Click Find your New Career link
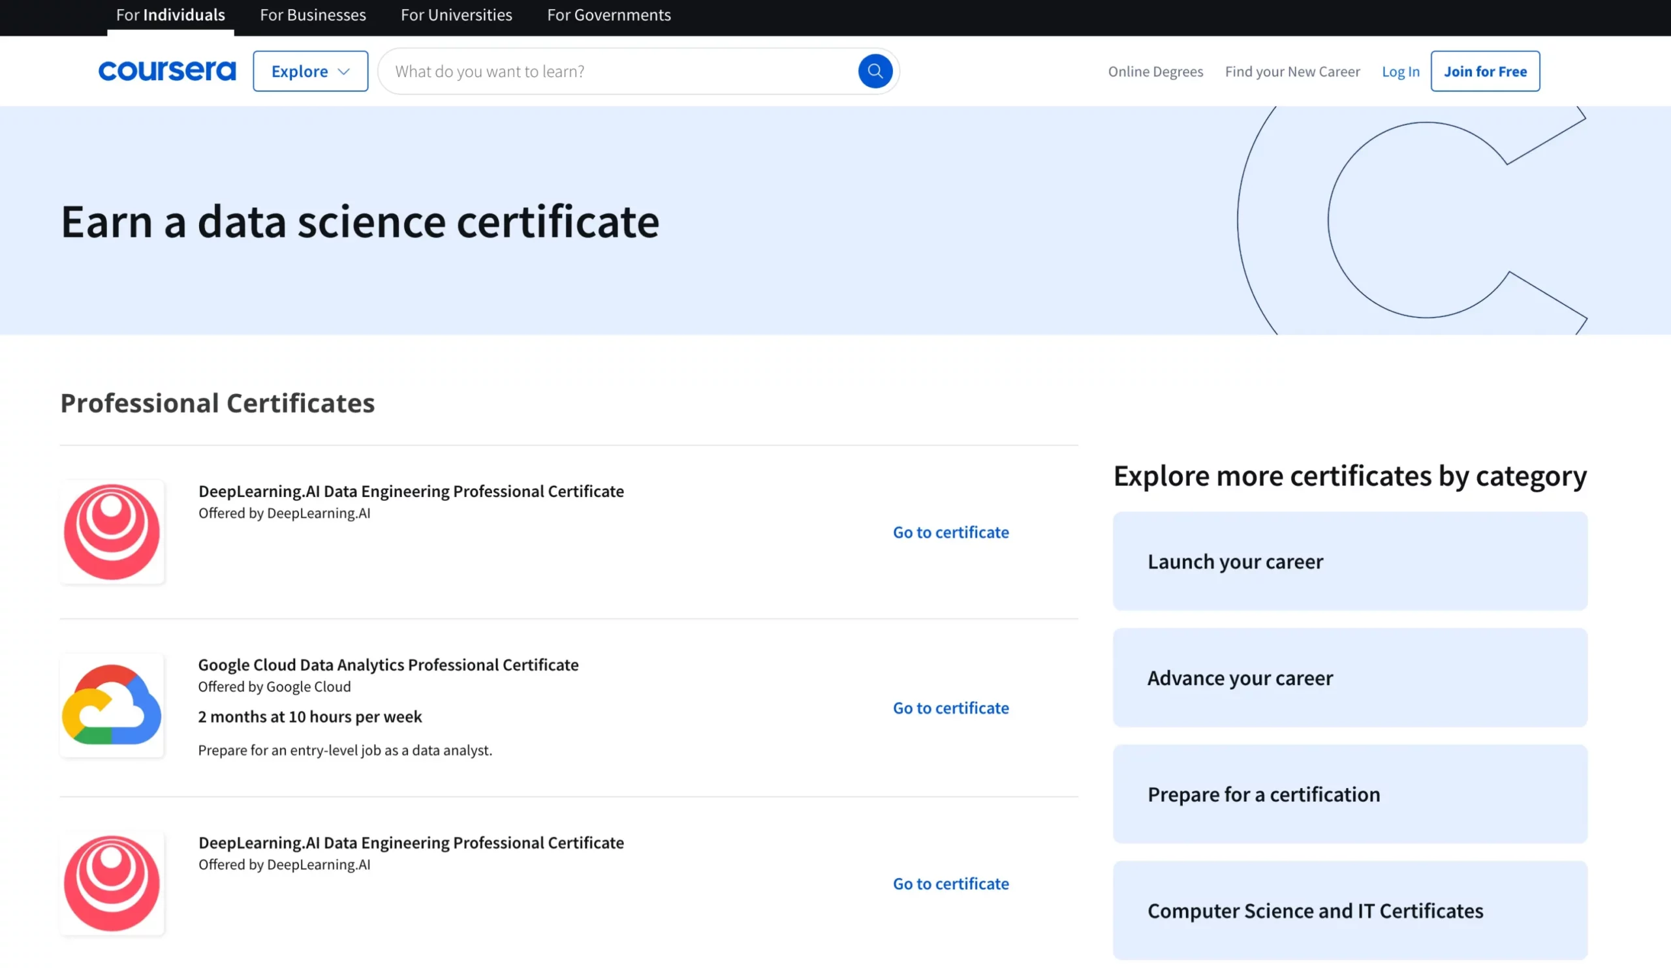1671x968 pixels. 1292,72
